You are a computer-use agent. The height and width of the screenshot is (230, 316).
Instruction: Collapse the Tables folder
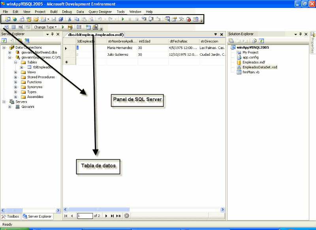[x=15, y=62]
